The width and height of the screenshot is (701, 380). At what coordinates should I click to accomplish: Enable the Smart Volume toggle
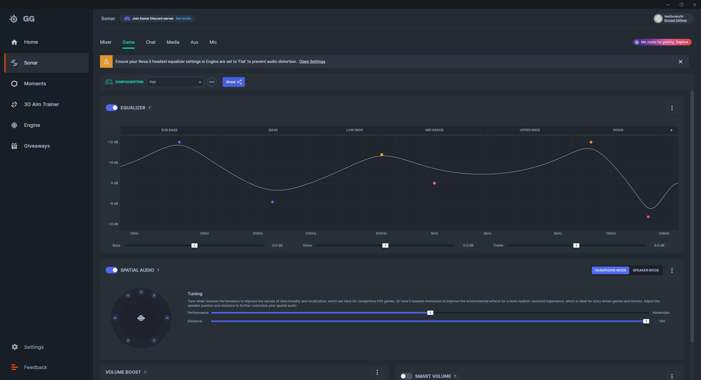click(406, 376)
